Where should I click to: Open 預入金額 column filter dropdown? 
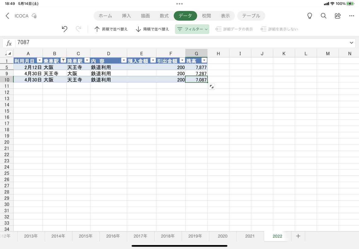[x=153, y=60]
